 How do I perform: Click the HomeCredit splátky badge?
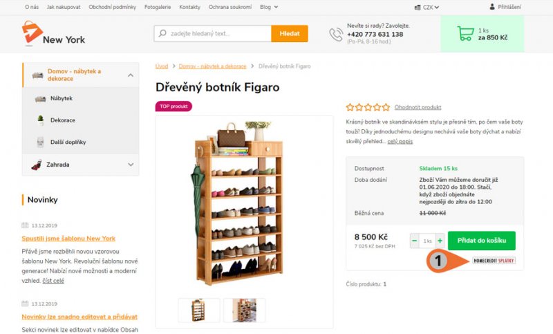(494, 261)
